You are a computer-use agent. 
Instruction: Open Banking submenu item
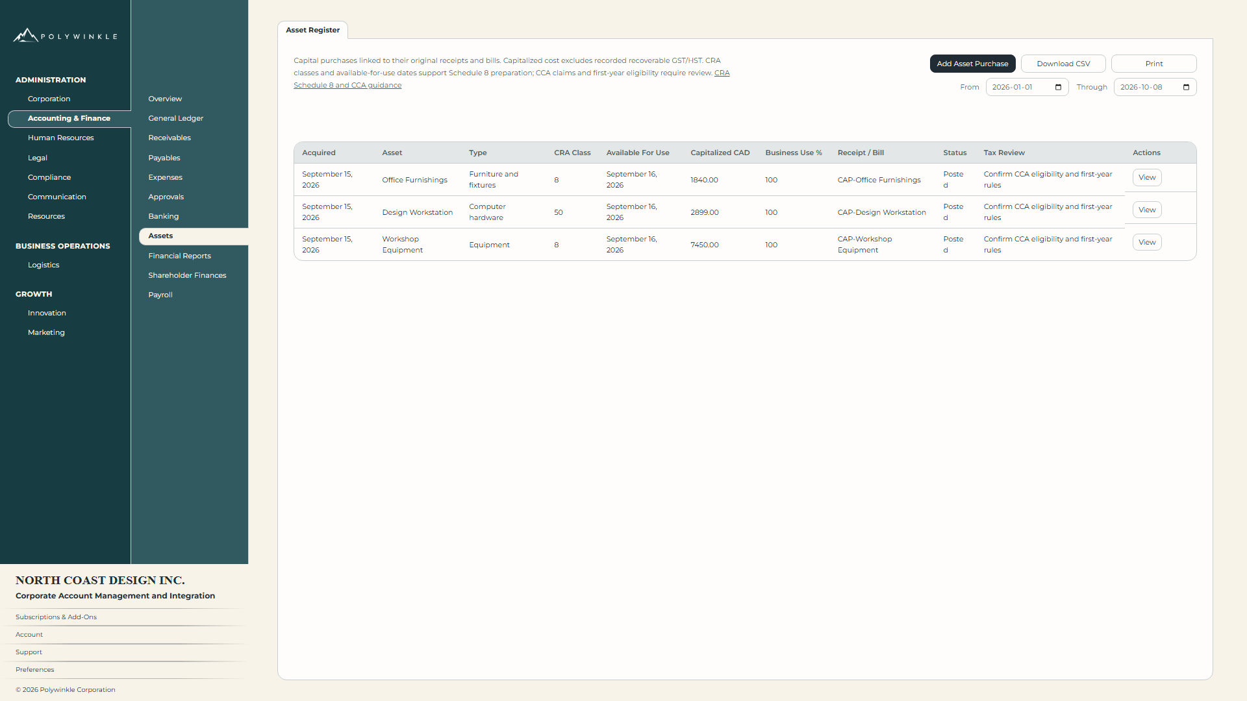tap(163, 216)
